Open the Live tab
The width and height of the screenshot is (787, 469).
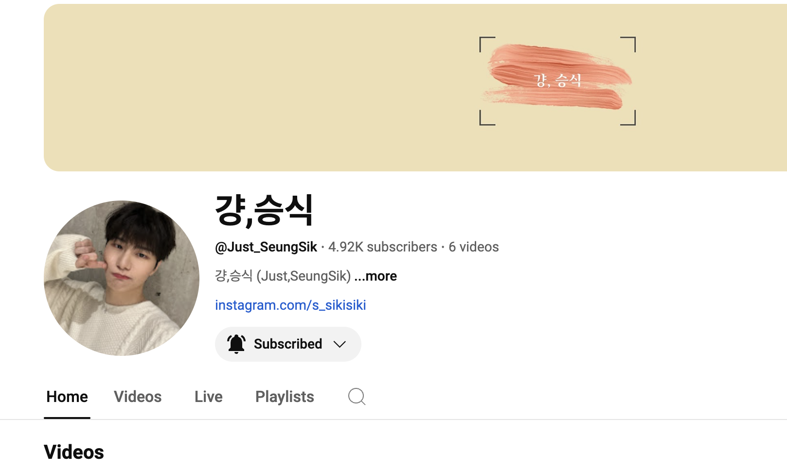tap(209, 397)
